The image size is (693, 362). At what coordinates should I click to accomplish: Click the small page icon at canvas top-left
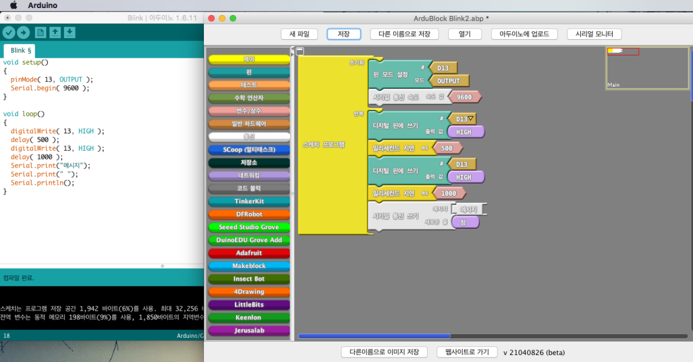[x=300, y=51]
